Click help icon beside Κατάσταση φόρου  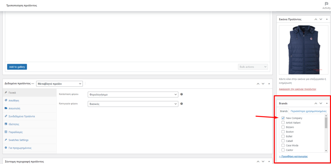click(182, 94)
